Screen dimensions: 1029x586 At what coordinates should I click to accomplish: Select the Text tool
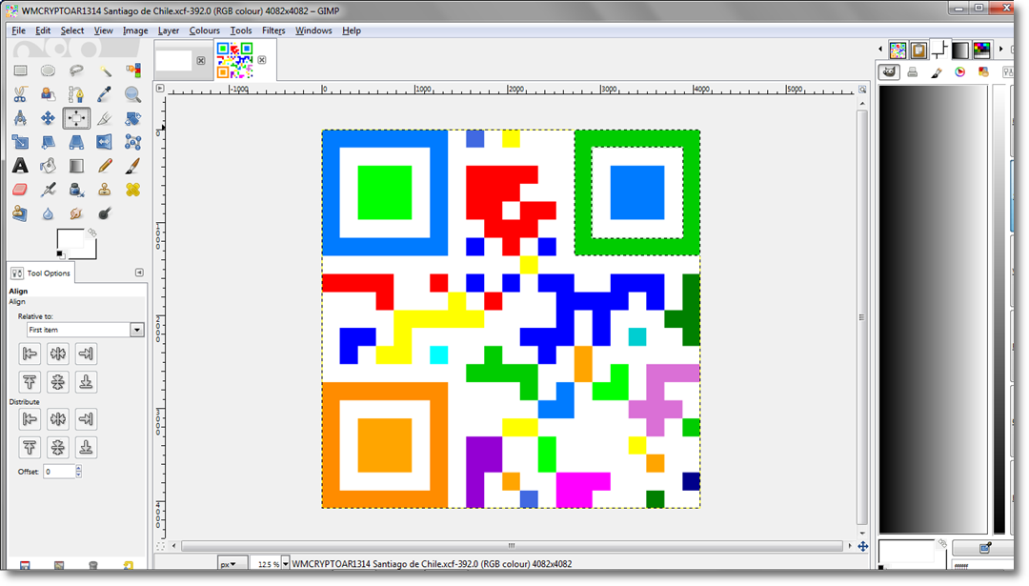[x=20, y=166]
